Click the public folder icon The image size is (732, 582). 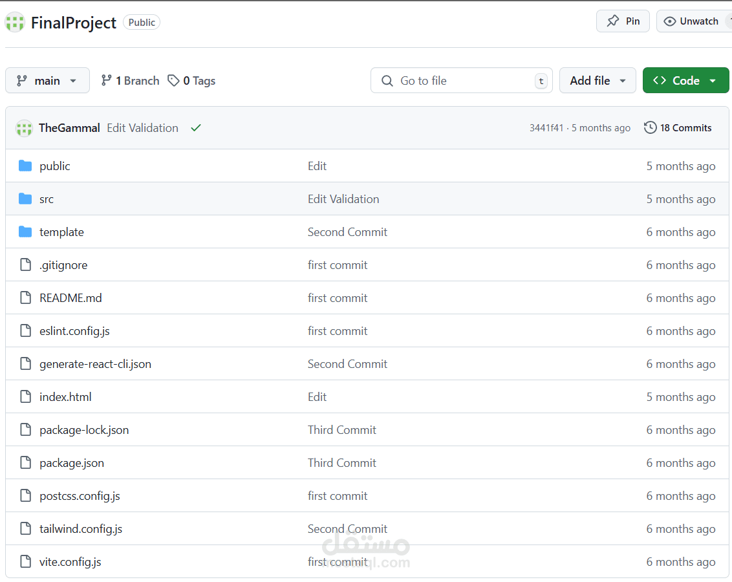pyautogui.click(x=25, y=166)
